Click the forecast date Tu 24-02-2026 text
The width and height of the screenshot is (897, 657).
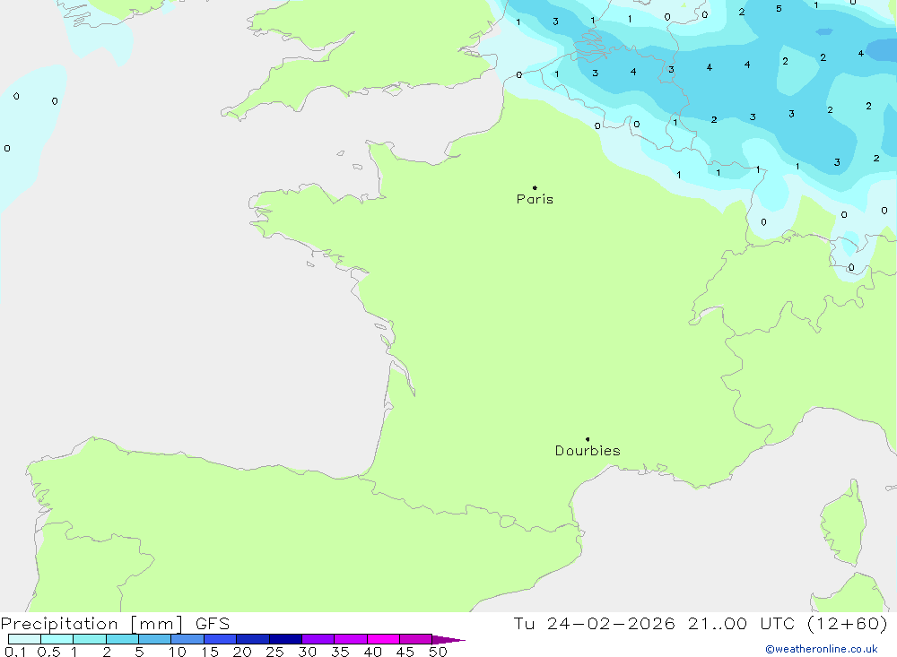594,623
